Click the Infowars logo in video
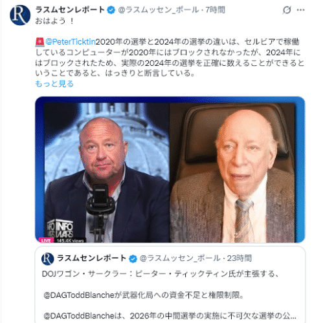The image size is (314, 323). [60, 228]
